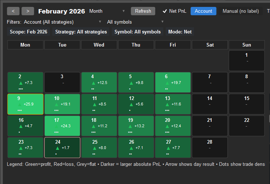
Task: Expand the Account (All strategies) filter dropdown
Action: 63,22
